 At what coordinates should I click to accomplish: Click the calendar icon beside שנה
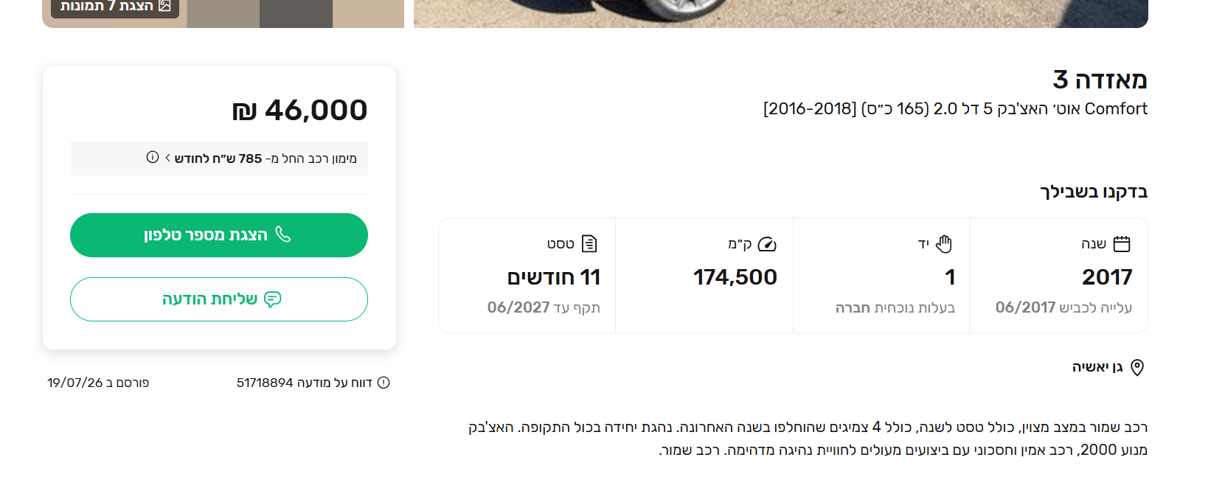pos(1121,244)
